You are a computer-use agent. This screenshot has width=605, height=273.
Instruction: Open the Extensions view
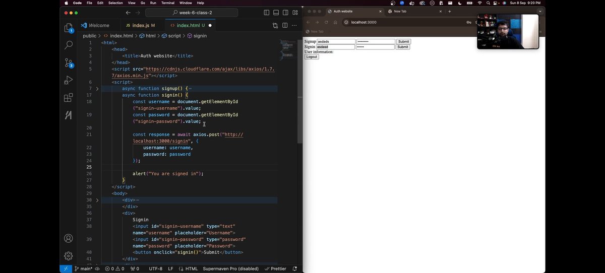[x=69, y=98]
